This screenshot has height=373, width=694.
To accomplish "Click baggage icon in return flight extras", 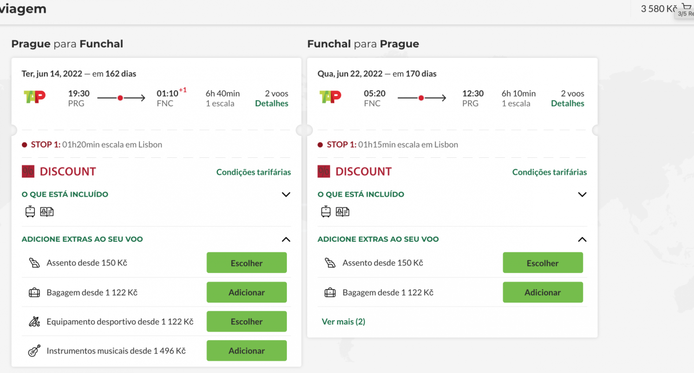I will (x=330, y=293).
